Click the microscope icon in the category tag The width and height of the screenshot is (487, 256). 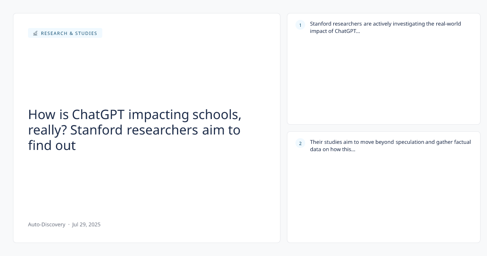35,33
